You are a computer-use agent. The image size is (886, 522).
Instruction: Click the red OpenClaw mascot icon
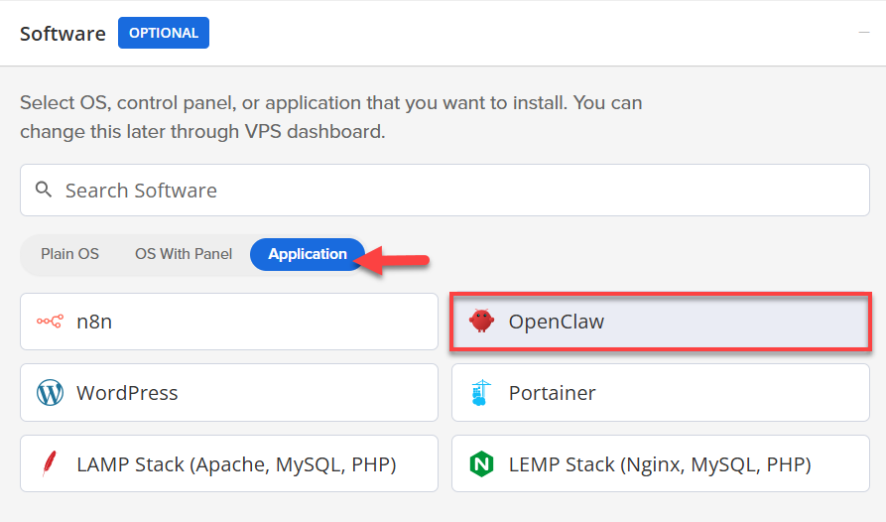click(x=481, y=321)
